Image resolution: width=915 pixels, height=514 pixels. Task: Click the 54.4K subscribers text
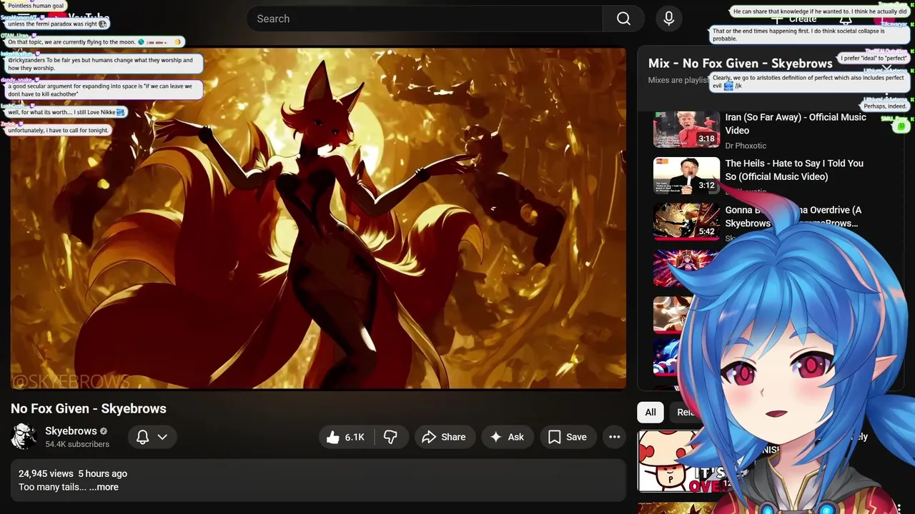(77, 444)
